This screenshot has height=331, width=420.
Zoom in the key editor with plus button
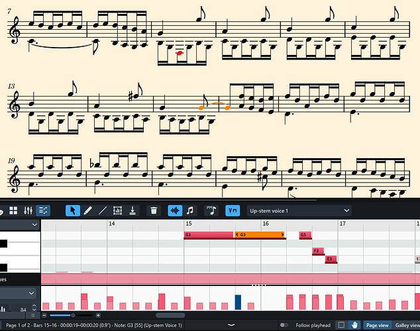pos(98,316)
